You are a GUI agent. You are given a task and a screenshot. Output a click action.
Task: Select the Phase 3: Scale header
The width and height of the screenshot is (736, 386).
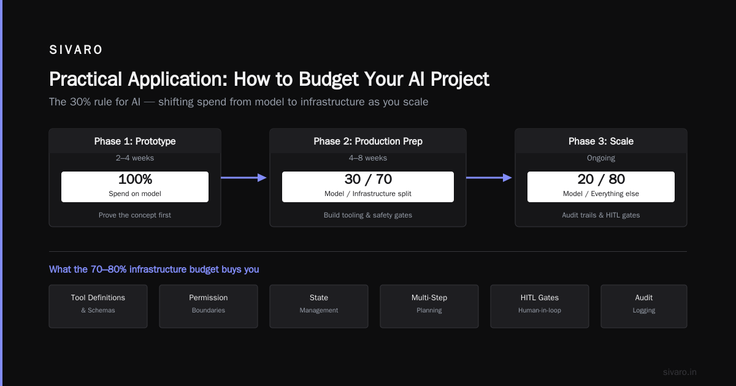[x=601, y=141]
